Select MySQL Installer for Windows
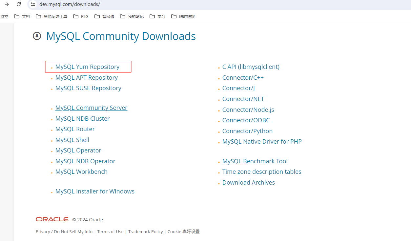This screenshot has width=411, height=241. click(95, 191)
